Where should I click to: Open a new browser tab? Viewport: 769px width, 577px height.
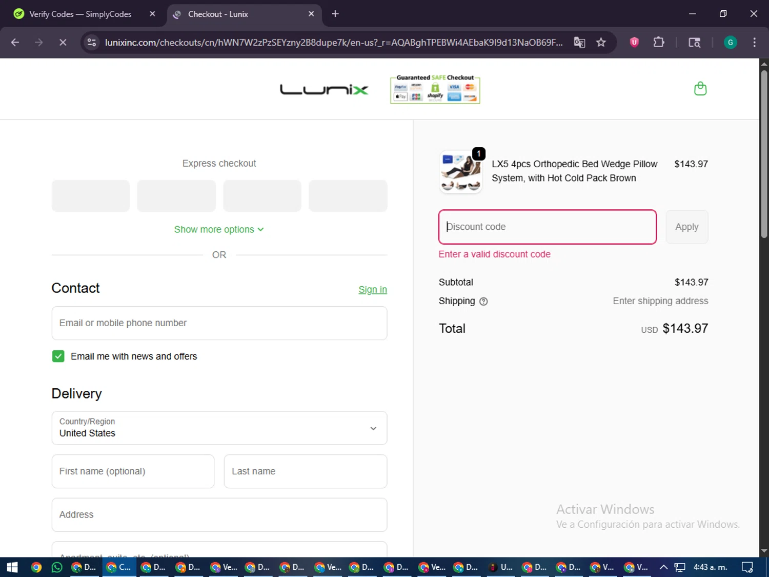[x=335, y=14]
